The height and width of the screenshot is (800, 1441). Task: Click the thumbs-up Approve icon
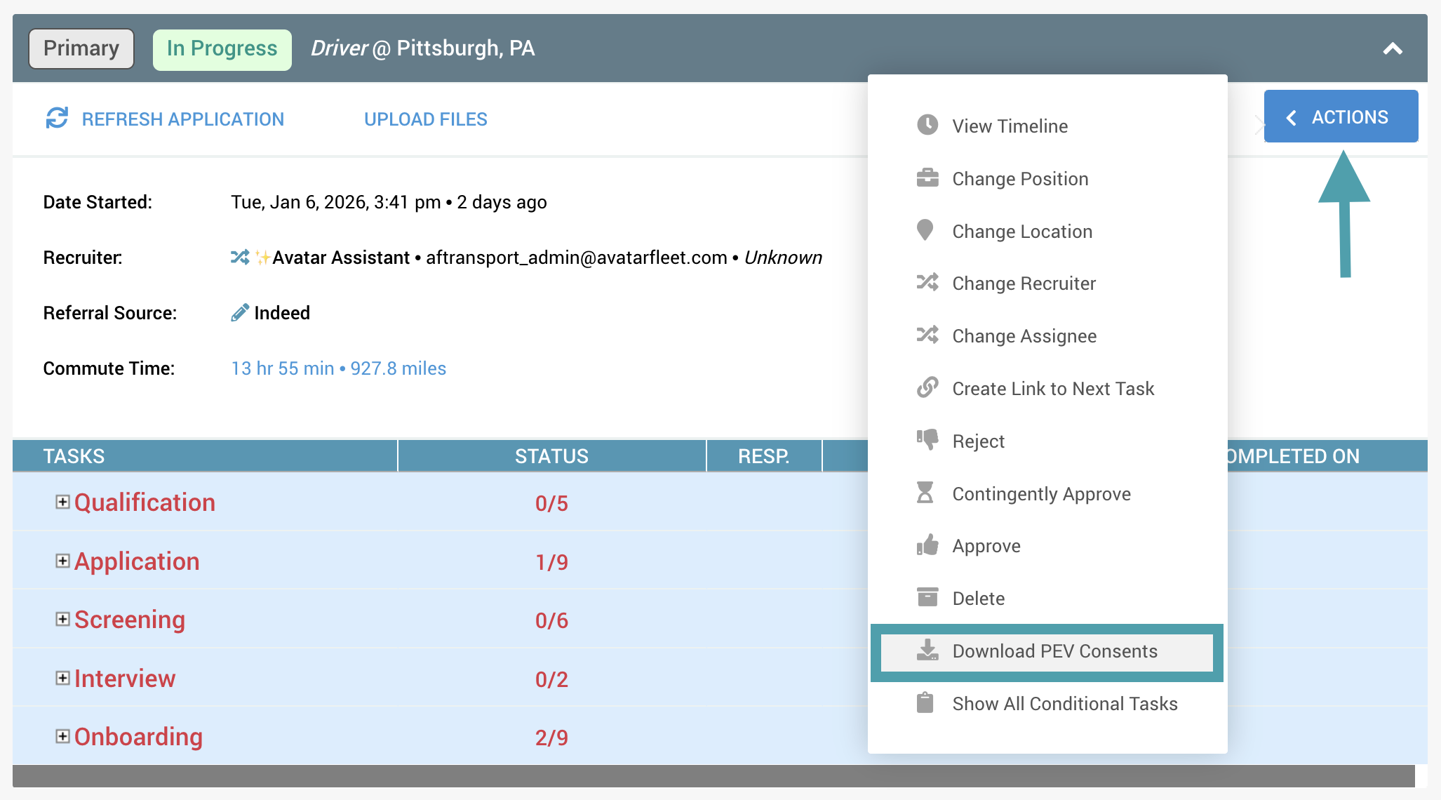click(x=927, y=545)
